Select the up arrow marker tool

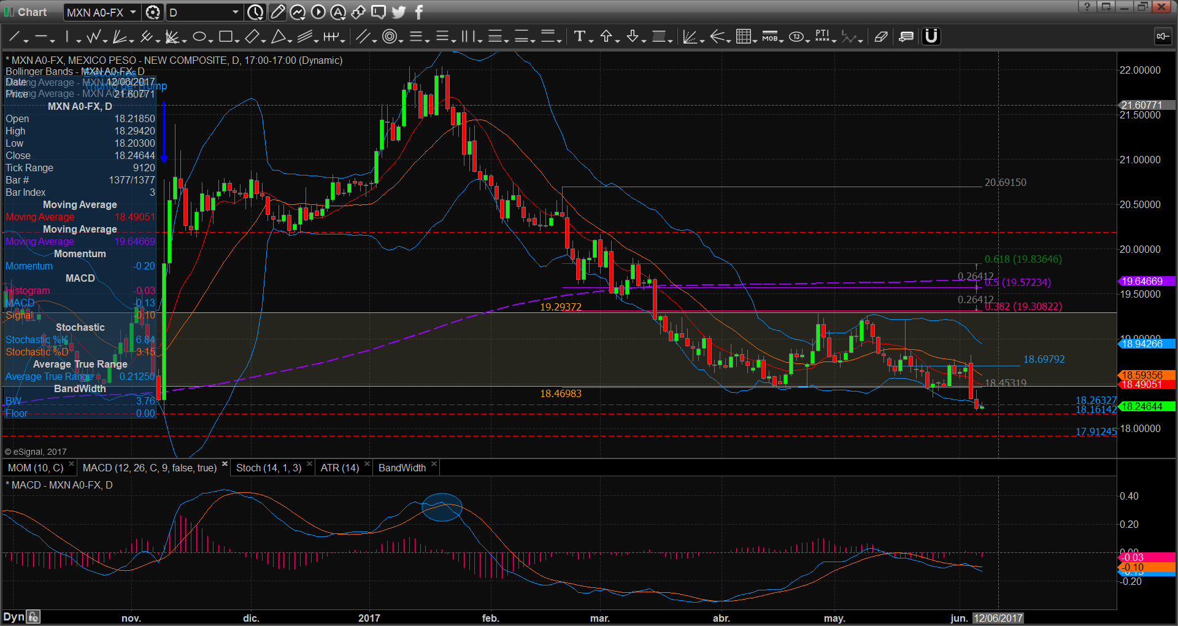pos(606,37)
